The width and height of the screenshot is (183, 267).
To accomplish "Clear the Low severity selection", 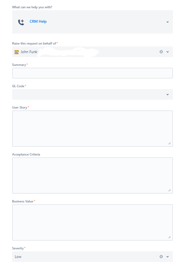I will (x=161, y=257).
